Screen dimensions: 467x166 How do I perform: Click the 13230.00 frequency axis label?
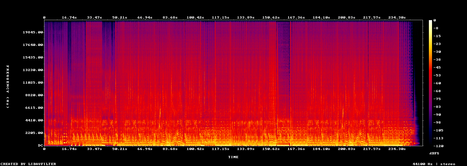32,70
